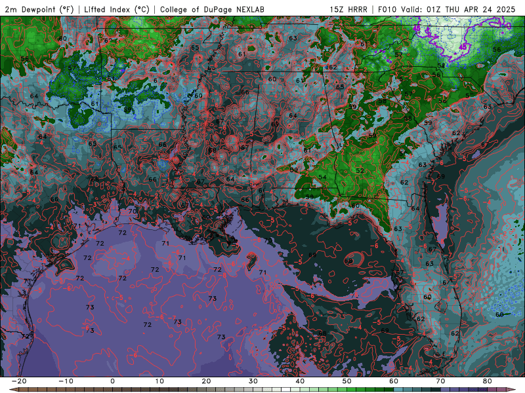Click the '52' dewpoint value in Georgia
This screenshot has width=525, height=393.
(360, 170)
